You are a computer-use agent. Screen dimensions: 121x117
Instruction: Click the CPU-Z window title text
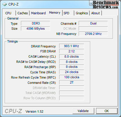[13, 4]
